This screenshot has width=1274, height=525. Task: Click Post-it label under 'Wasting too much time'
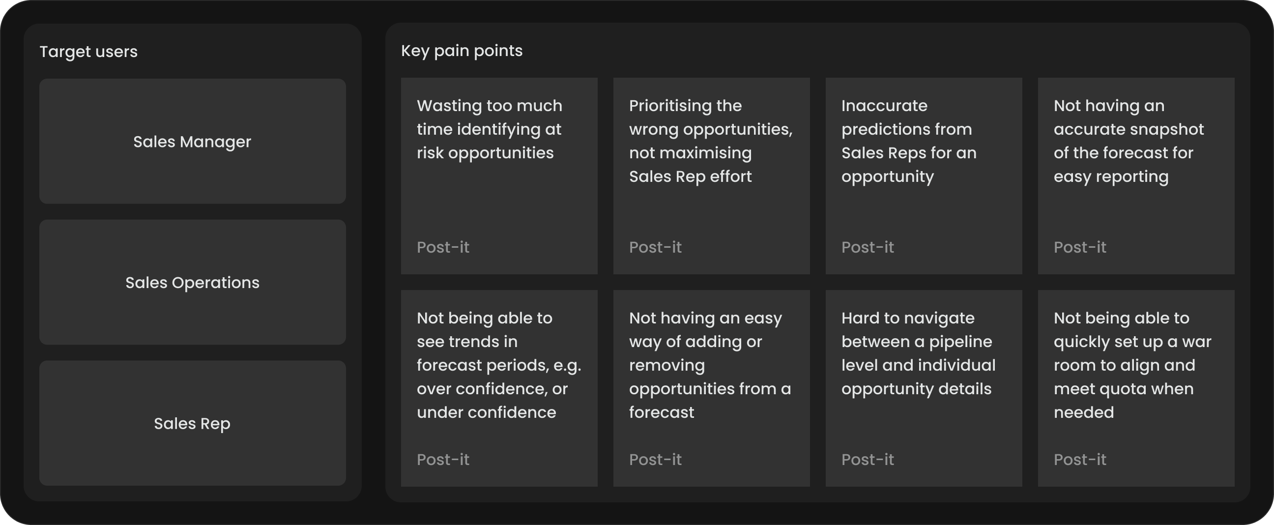[443, 247]
